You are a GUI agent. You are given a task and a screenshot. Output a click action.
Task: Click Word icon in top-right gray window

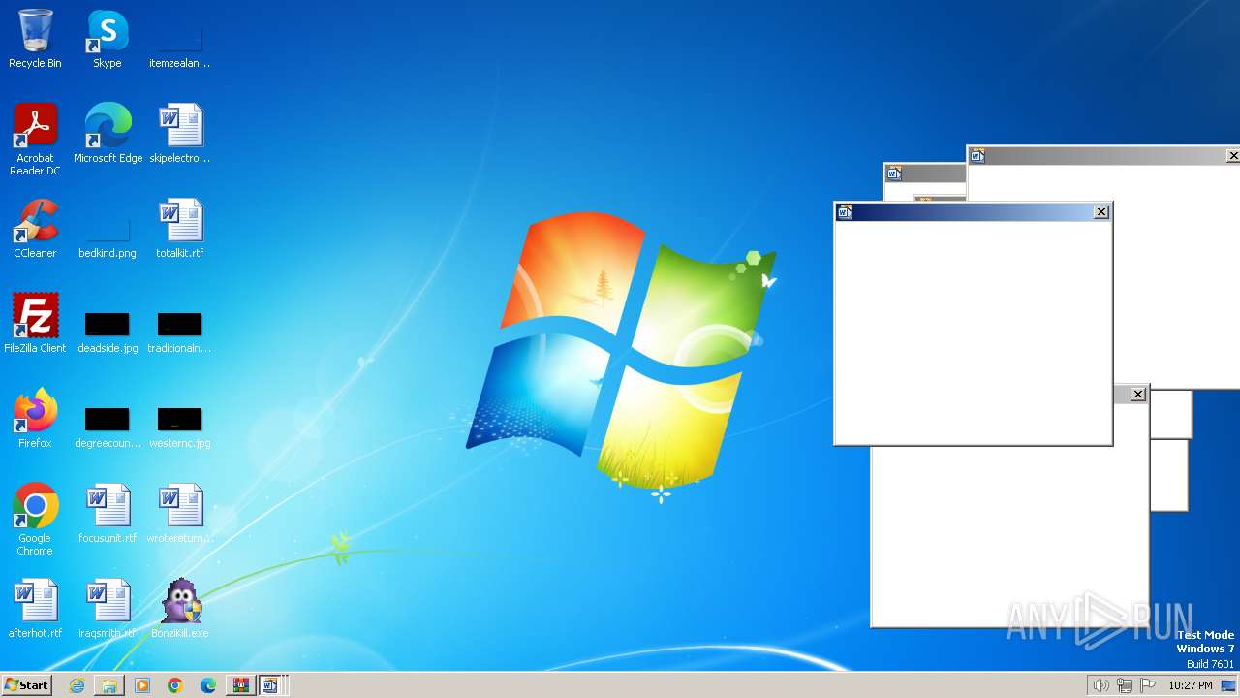(977, 156)
